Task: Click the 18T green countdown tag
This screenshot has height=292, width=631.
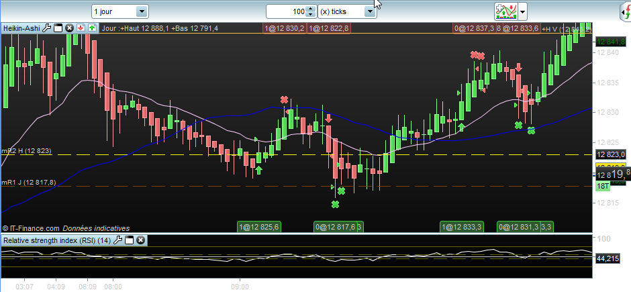Action: click(602, 186)
